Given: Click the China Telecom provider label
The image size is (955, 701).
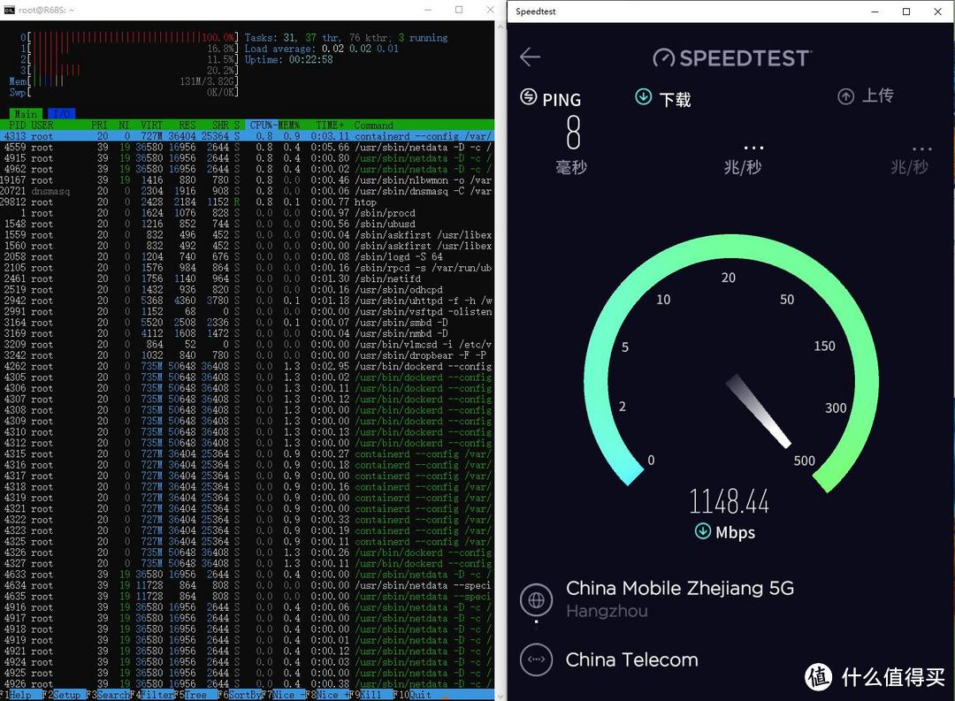Looking at the screenshot, I should pyautogui.click(x=631, y=659).
